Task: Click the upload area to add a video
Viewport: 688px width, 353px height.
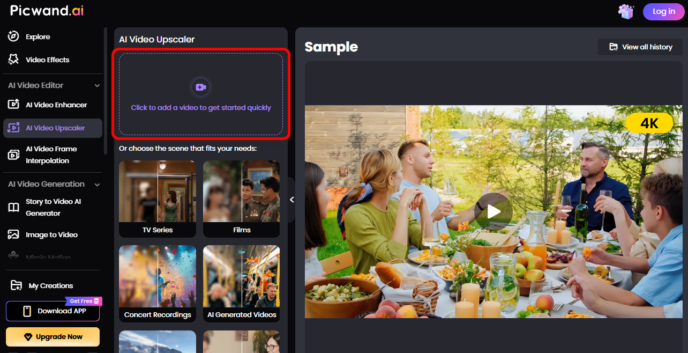Action: pyautogui.click(x=201, y=94)
